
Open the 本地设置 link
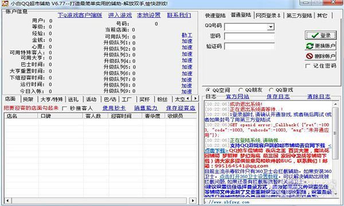pos(148,15)
